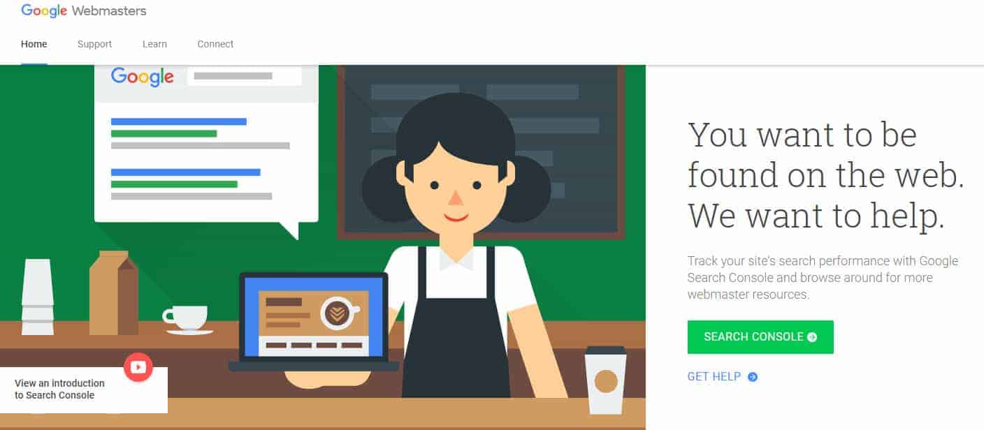Click the Google Webmasters logo
Image resolution: width=984 pixels, height=430 pixels.
84,11
